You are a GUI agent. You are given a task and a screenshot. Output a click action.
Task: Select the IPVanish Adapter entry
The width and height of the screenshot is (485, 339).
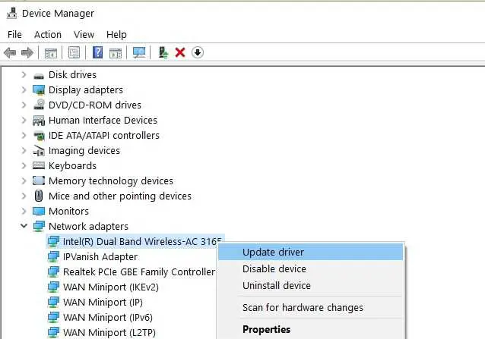click(100, 256)
